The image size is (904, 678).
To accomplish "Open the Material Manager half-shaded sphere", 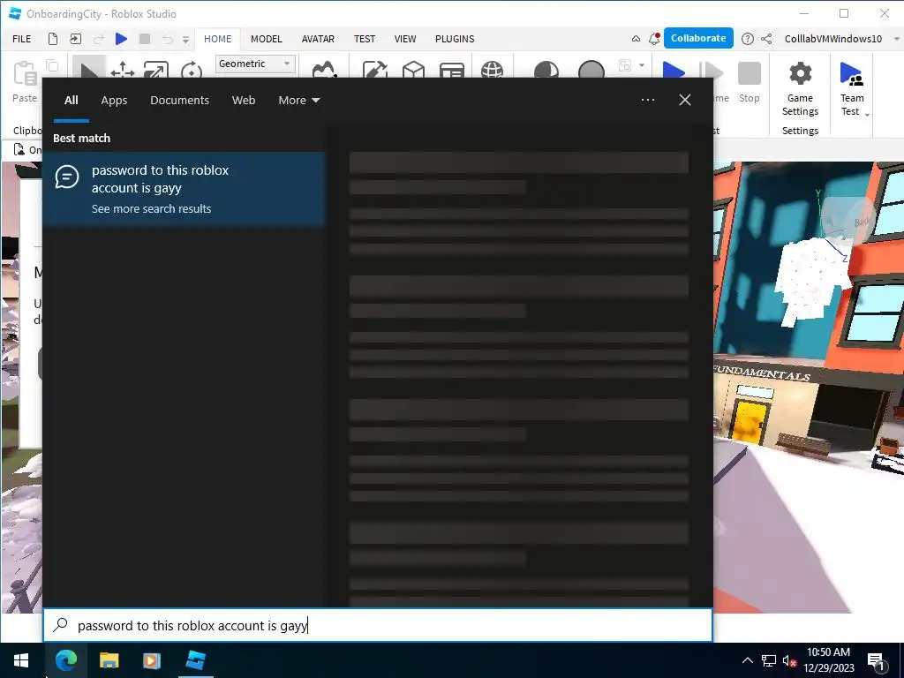I will (546, 69).
